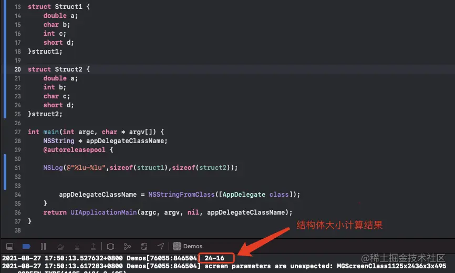The height and width of the screenshot is (273, 455).
Task: Click the '@autoreleasepool' keyword
Action: [74, 150]
